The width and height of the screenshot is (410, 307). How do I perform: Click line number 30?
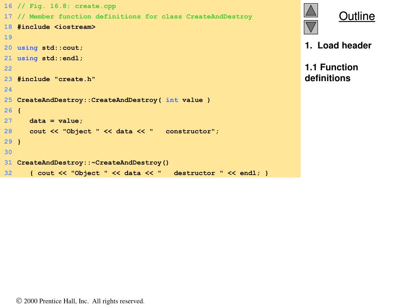coord(8,152)
